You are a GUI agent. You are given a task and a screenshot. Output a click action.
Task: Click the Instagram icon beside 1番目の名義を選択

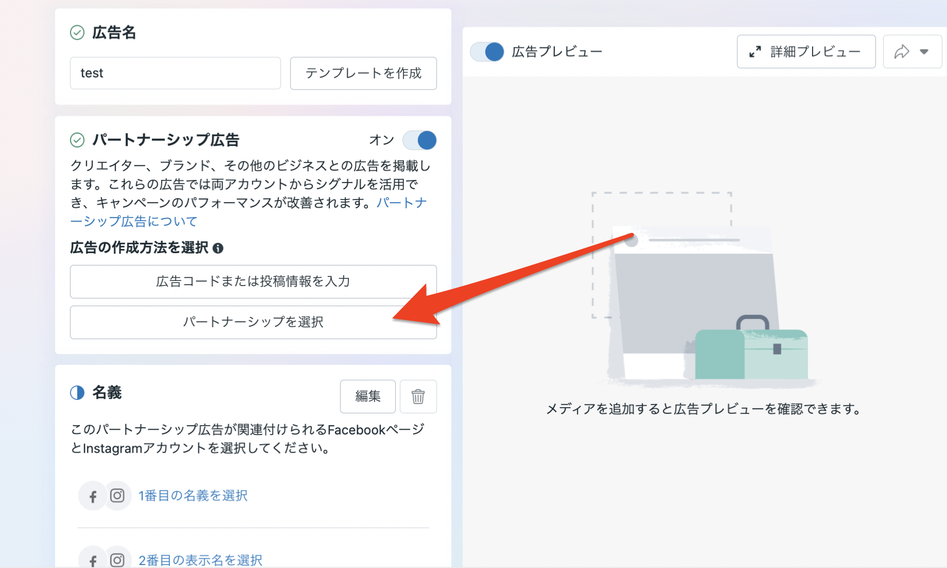click(117, 496)
